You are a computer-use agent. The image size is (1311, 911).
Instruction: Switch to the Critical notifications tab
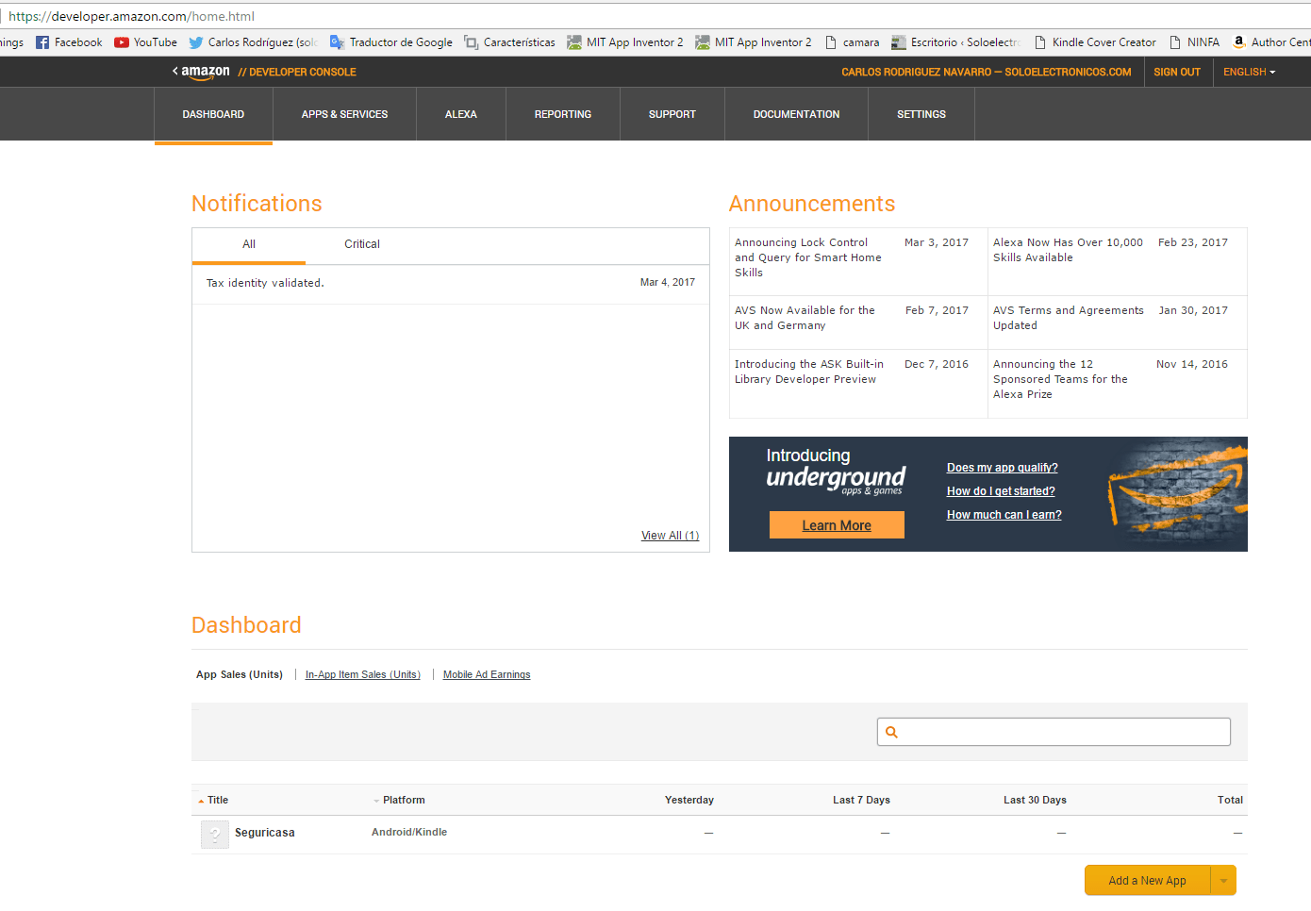point(361,244)
